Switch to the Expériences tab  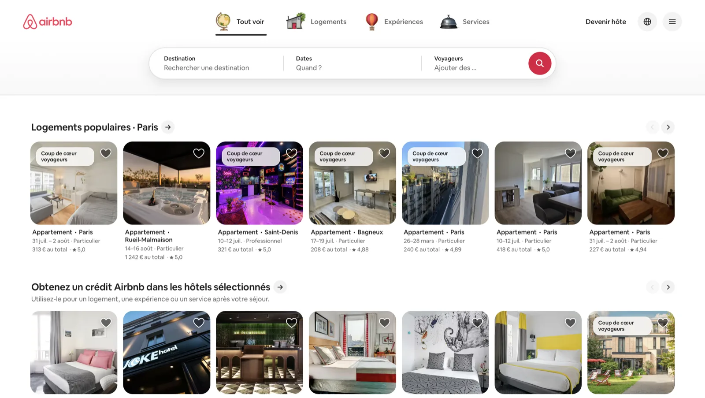(x=394, y=22)
